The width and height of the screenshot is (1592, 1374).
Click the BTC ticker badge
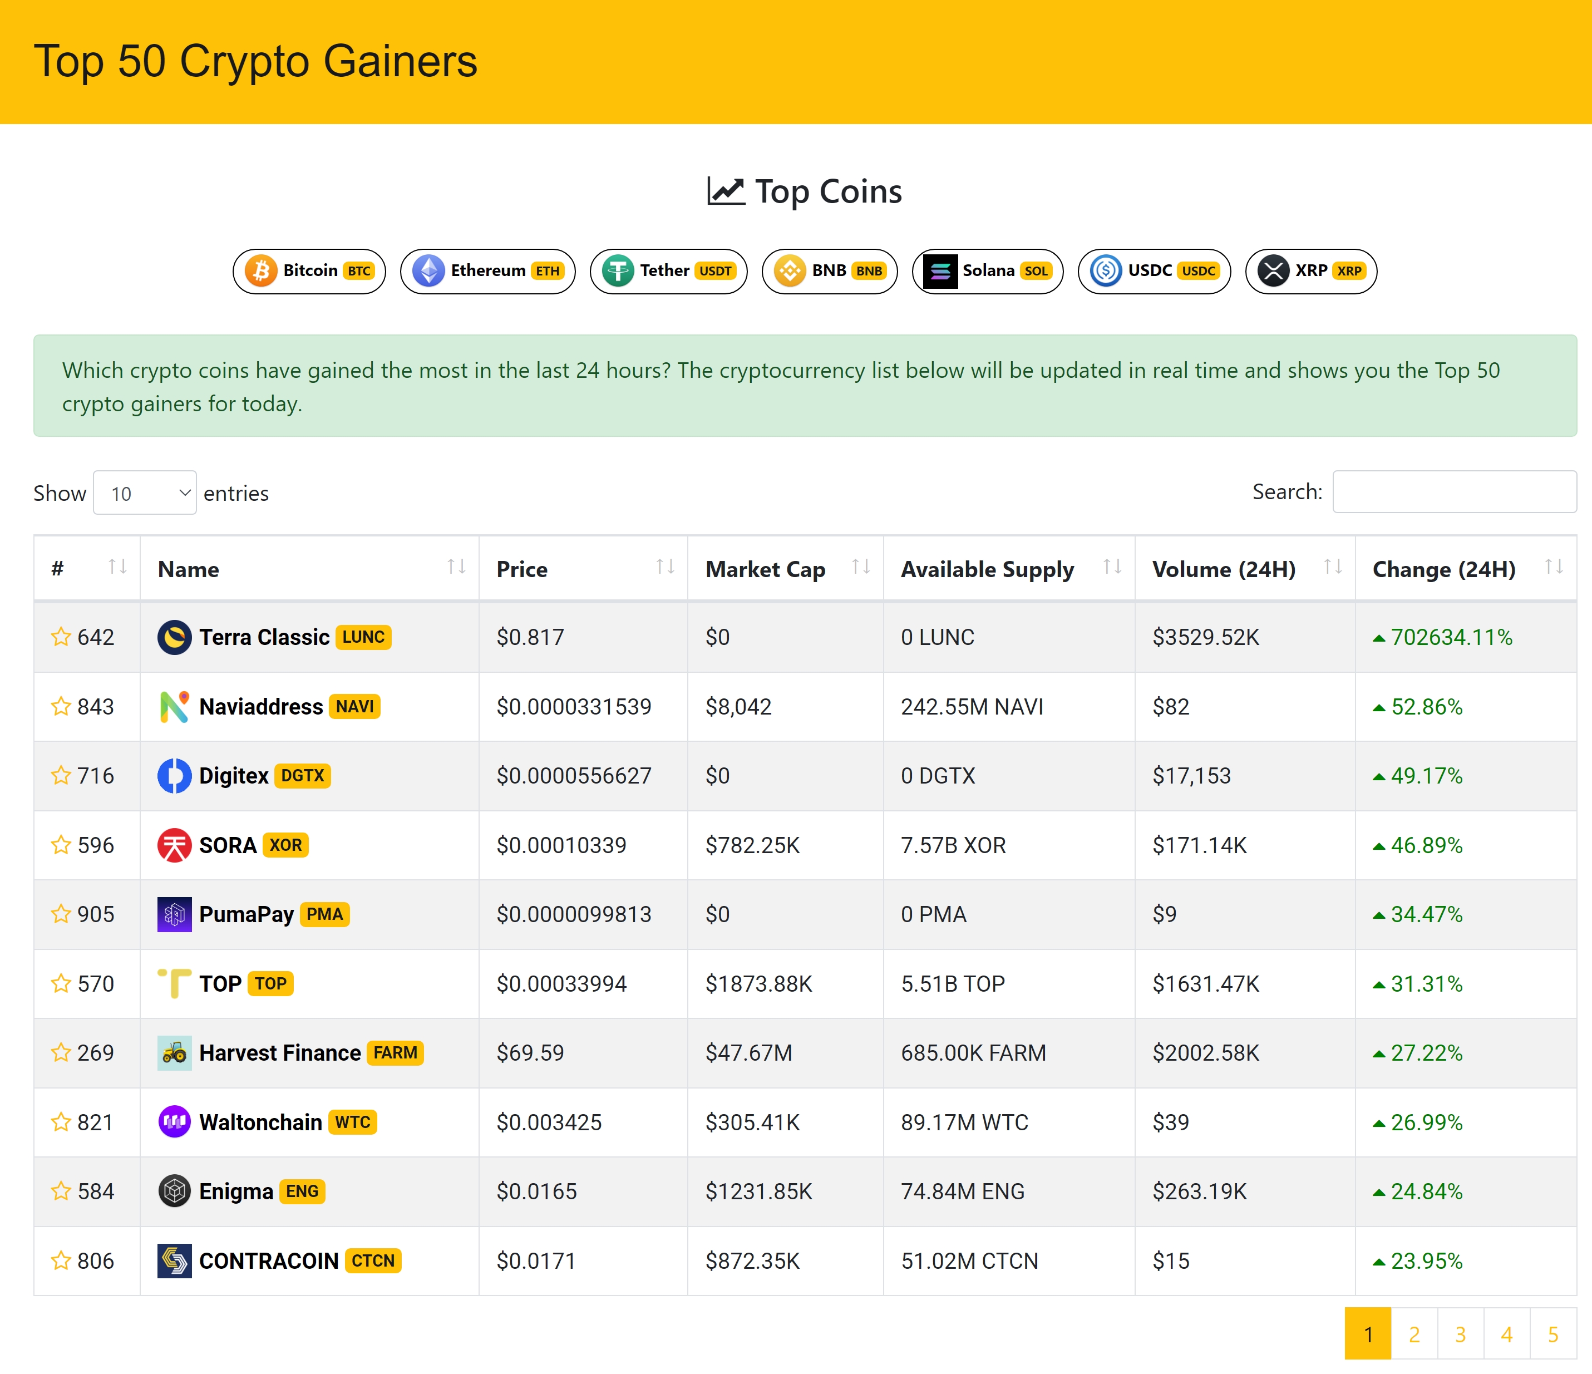[359, 270]
